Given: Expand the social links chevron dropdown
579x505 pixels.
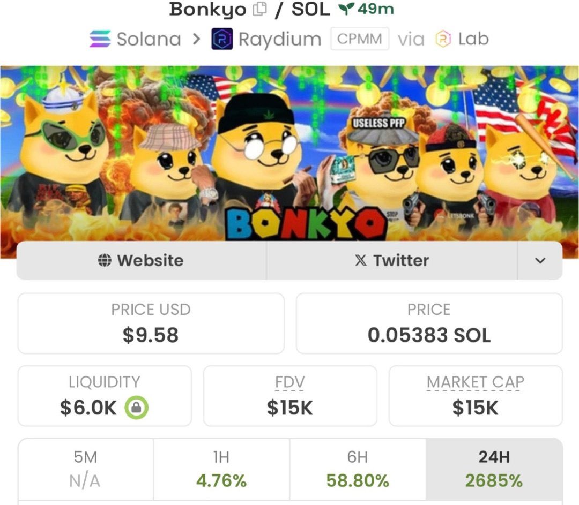Looking at the screenshot, I should pyautogui.click(x=540, y=260).
